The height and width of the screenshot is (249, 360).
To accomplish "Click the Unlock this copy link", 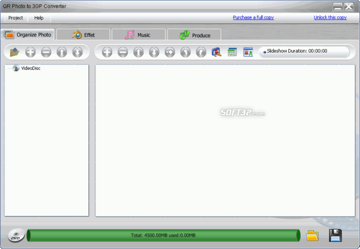I will 330,17.
